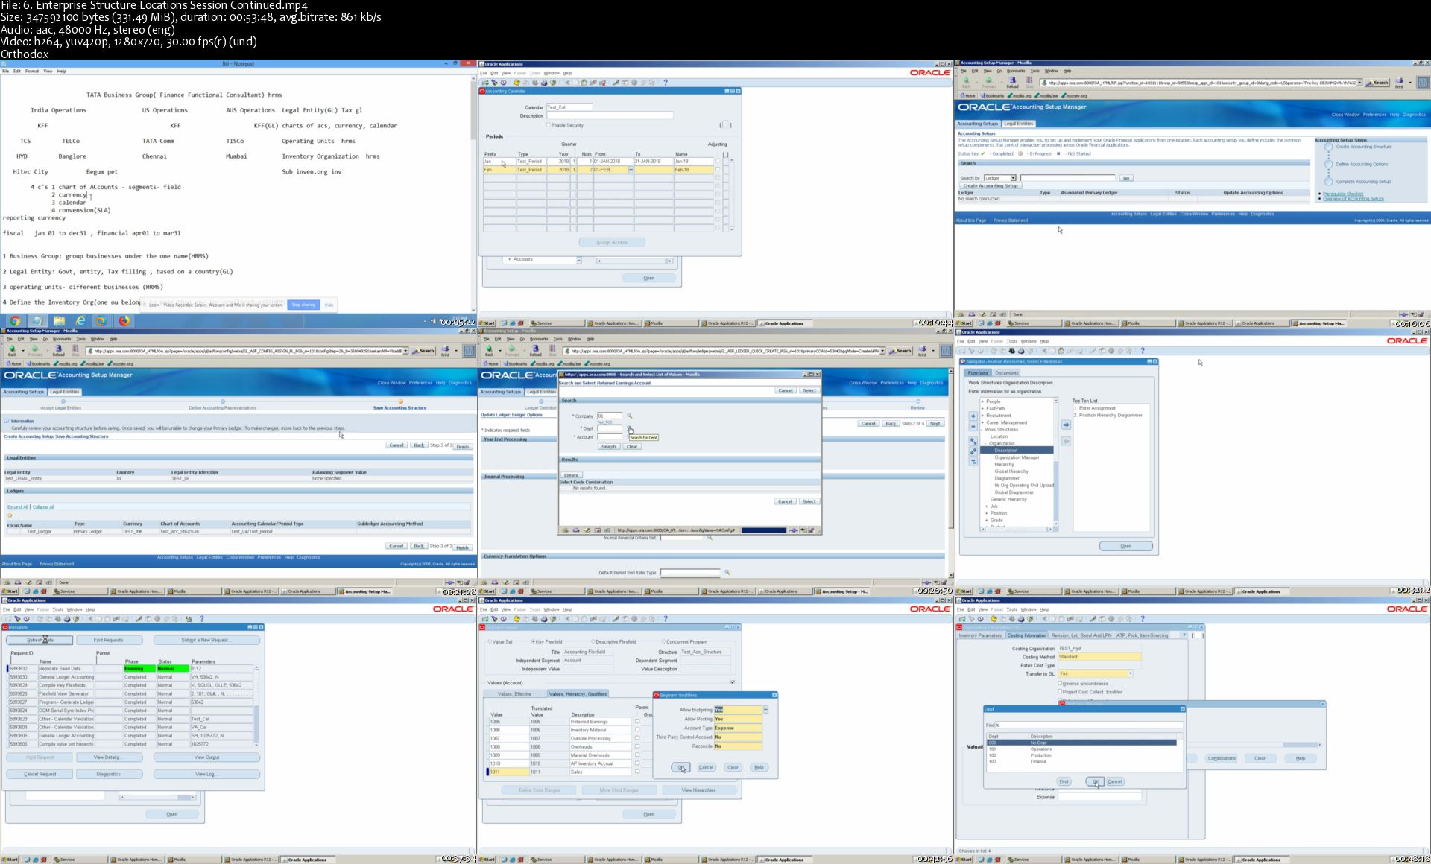This screenshot has height=864, width=1431.
Task: Expand the Career Management node in the Navigator tree
Action: tap(982, 422)
